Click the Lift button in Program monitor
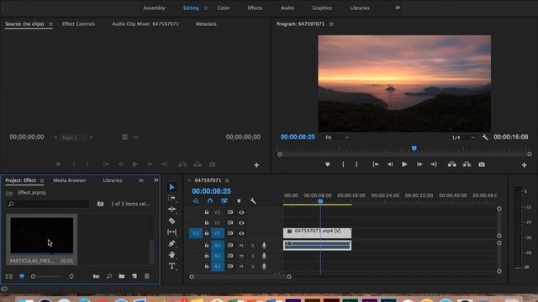The height and width of the screenshot is (302, 538). [x=452, y=164]
